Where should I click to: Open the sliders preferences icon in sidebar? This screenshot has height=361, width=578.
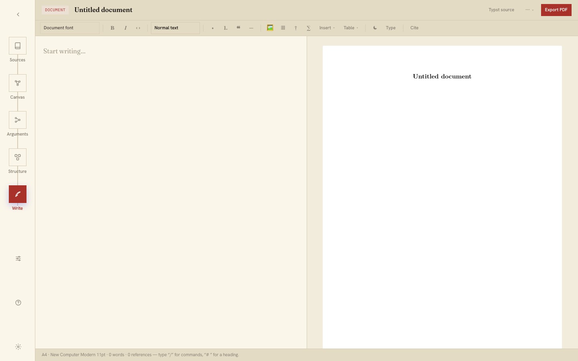[x=18, y=259]
